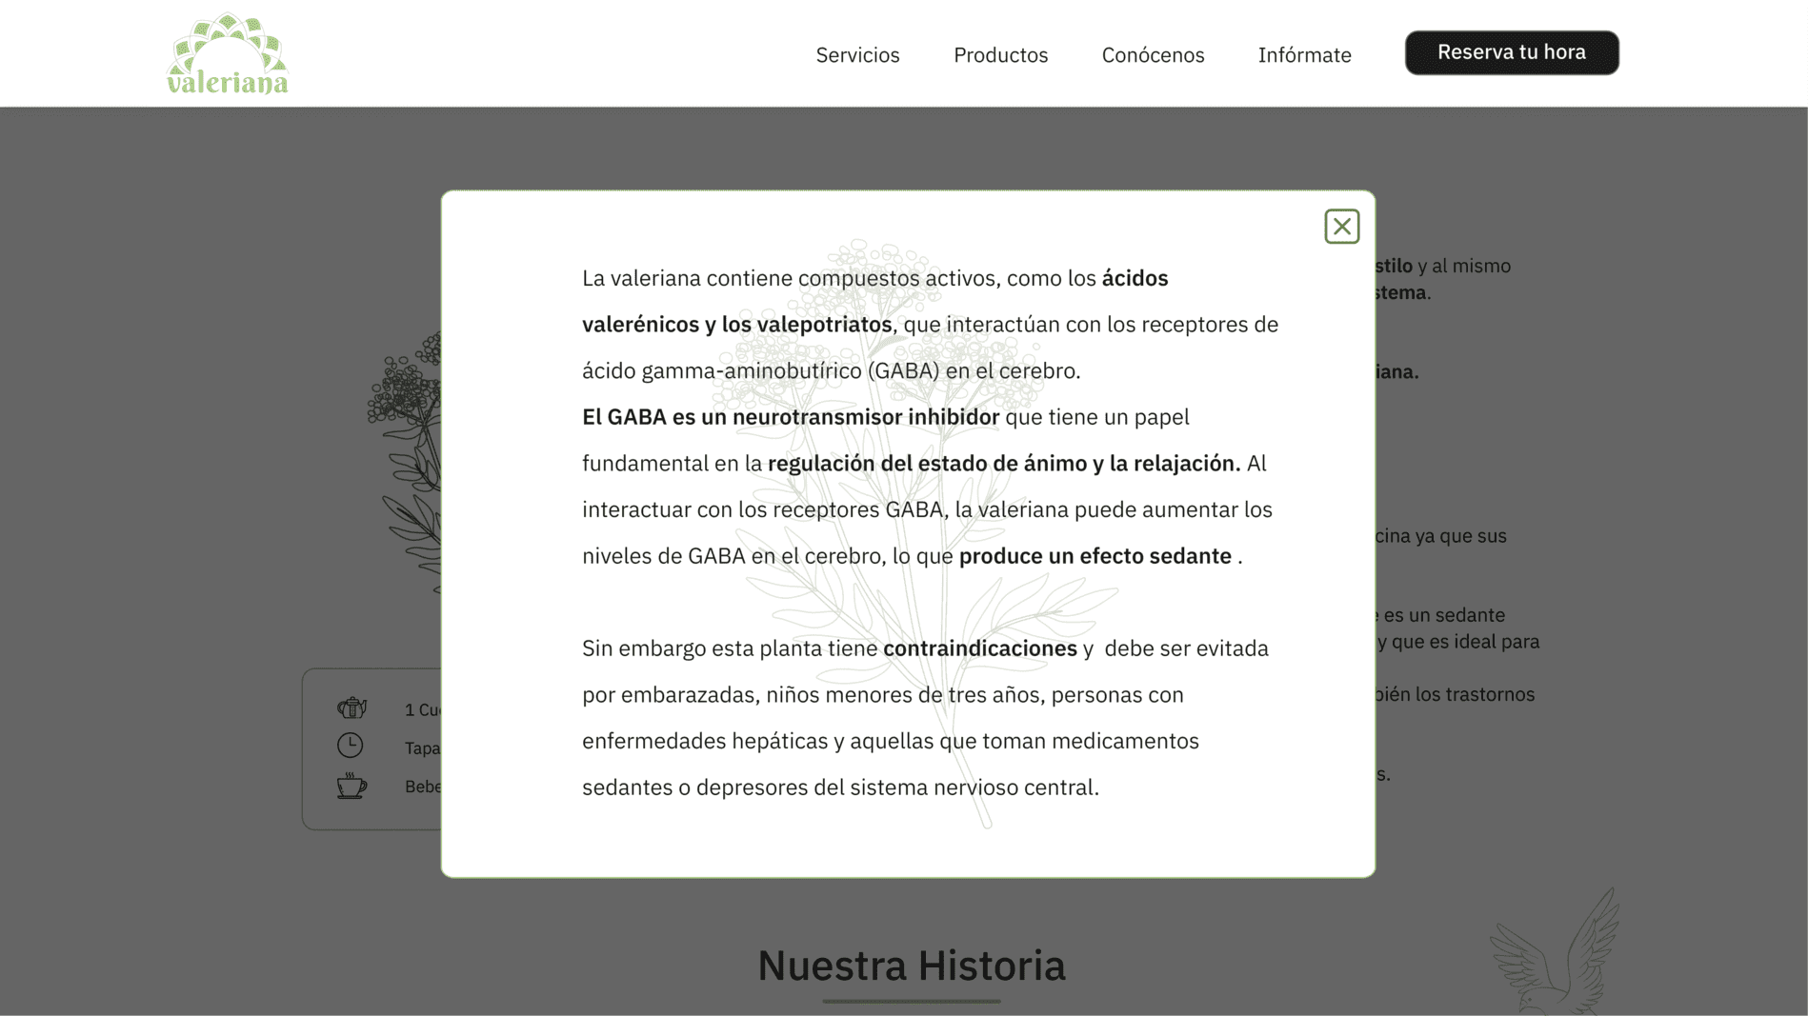Click the steaming cup icon

pos(351,786)
